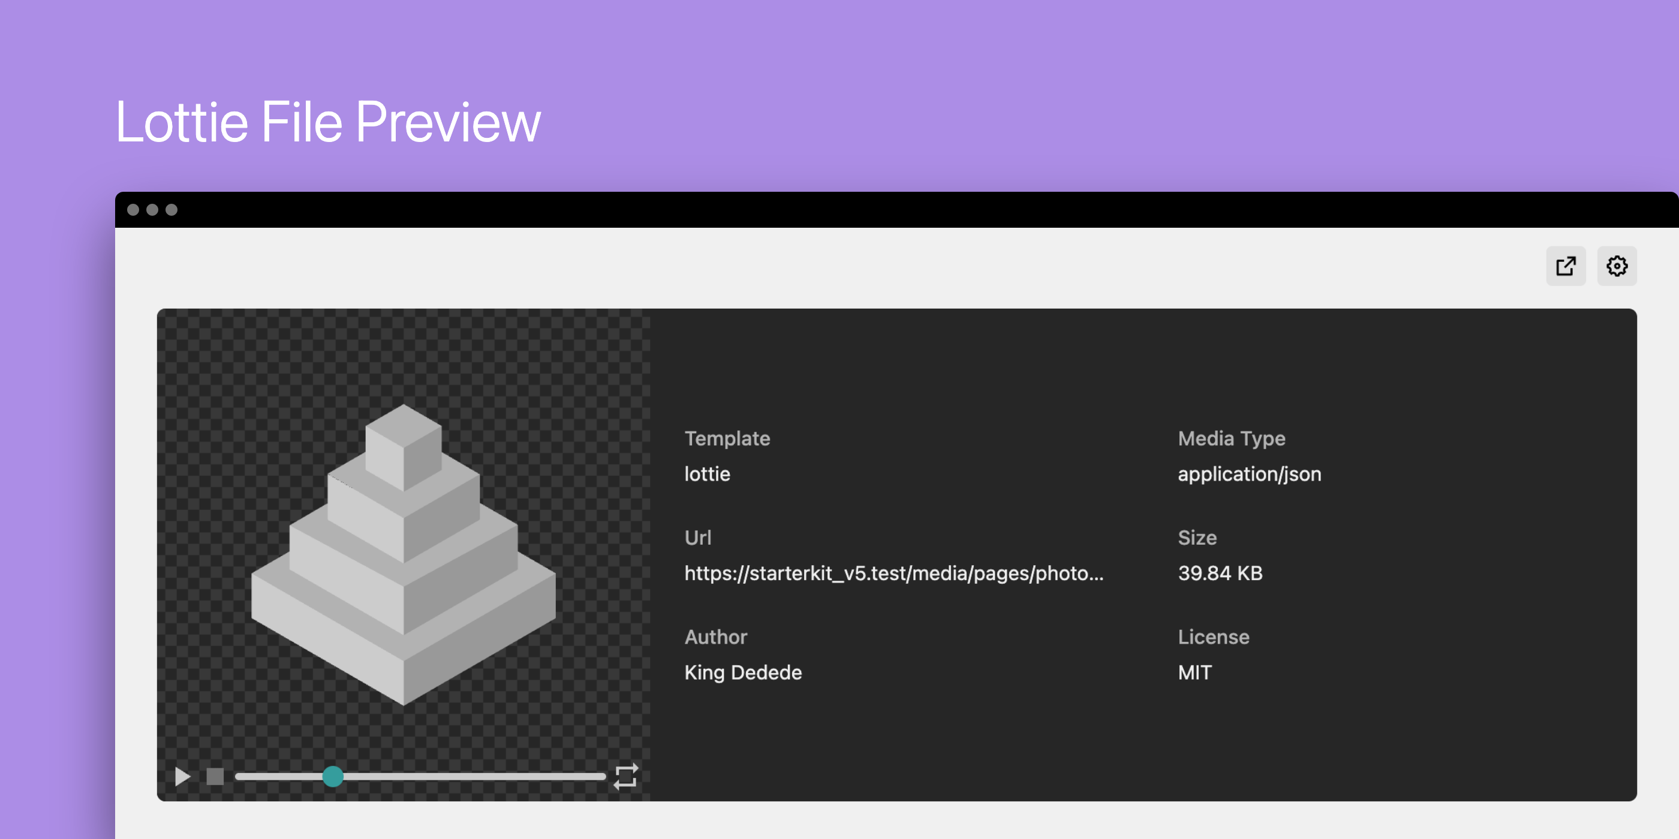This screenshot has height=839, width=1679.
Task: Click the external link icon in the toolbar
Action: [x=1566, y=265]
